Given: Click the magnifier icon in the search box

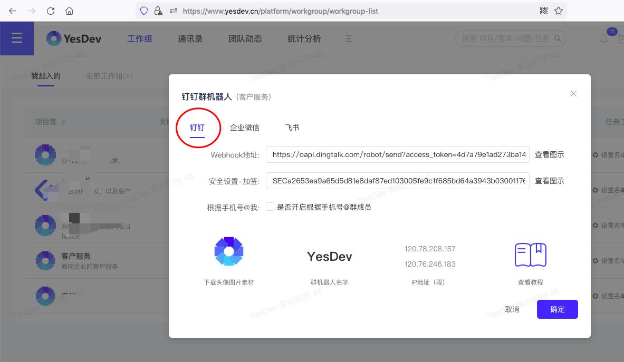Looking at the screenshot, I should (x=556, y=38).
